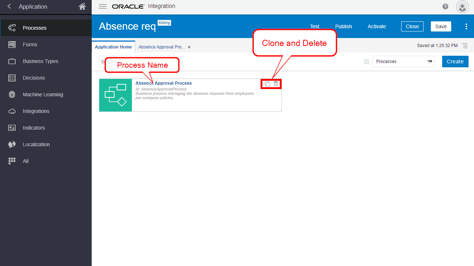Click the green process thumbnail
The height and width of the screenshot is (266, 474).
click(115, 95)
